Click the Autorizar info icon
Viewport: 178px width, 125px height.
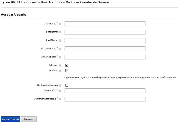60,66
